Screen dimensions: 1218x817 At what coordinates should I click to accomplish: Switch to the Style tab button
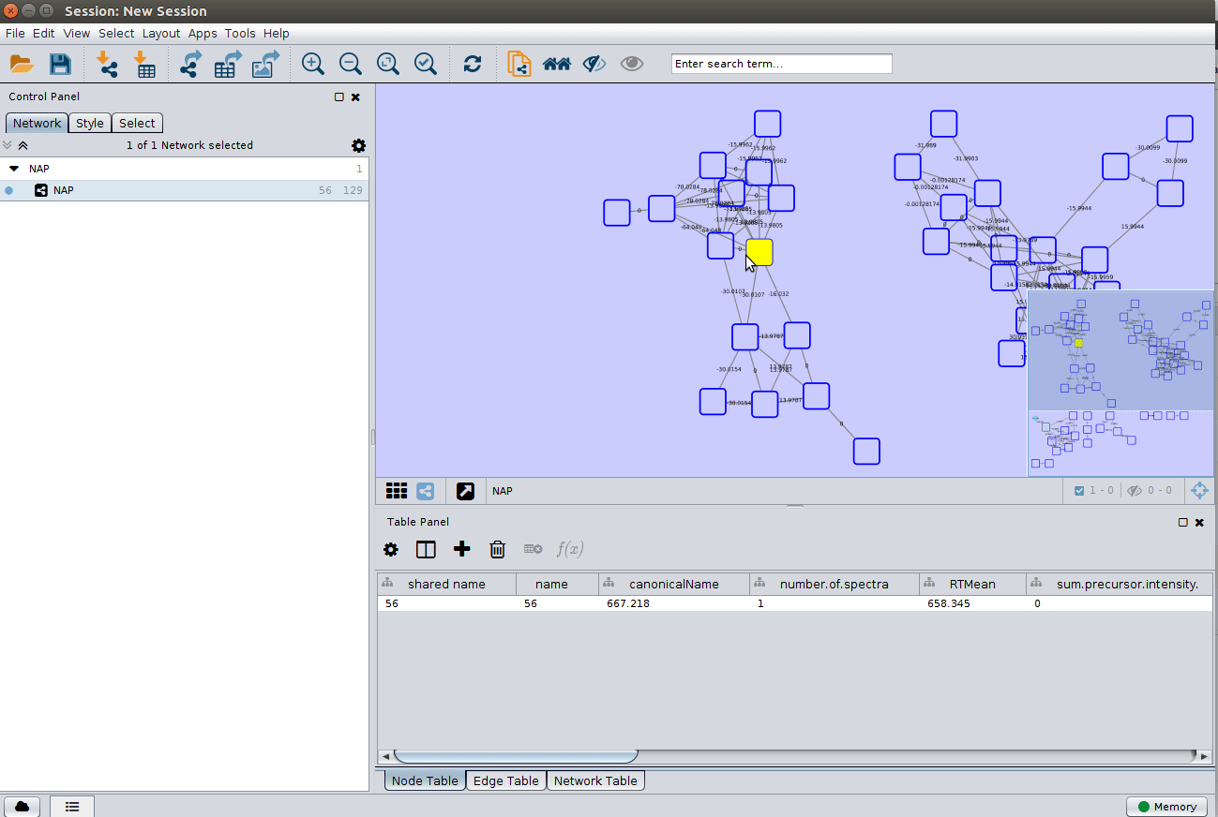tap(90, 123)
